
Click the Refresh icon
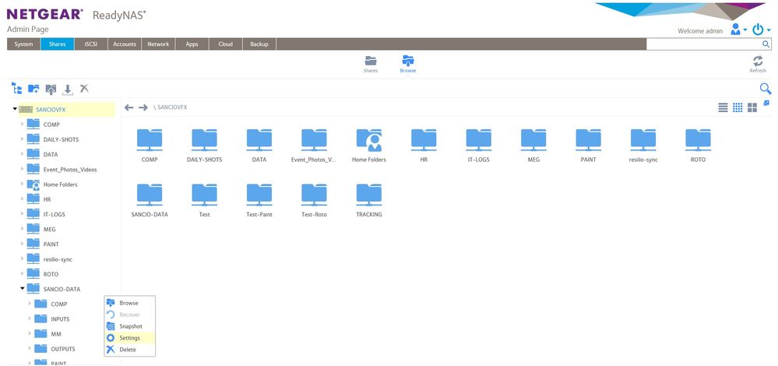tap(757, 62)
